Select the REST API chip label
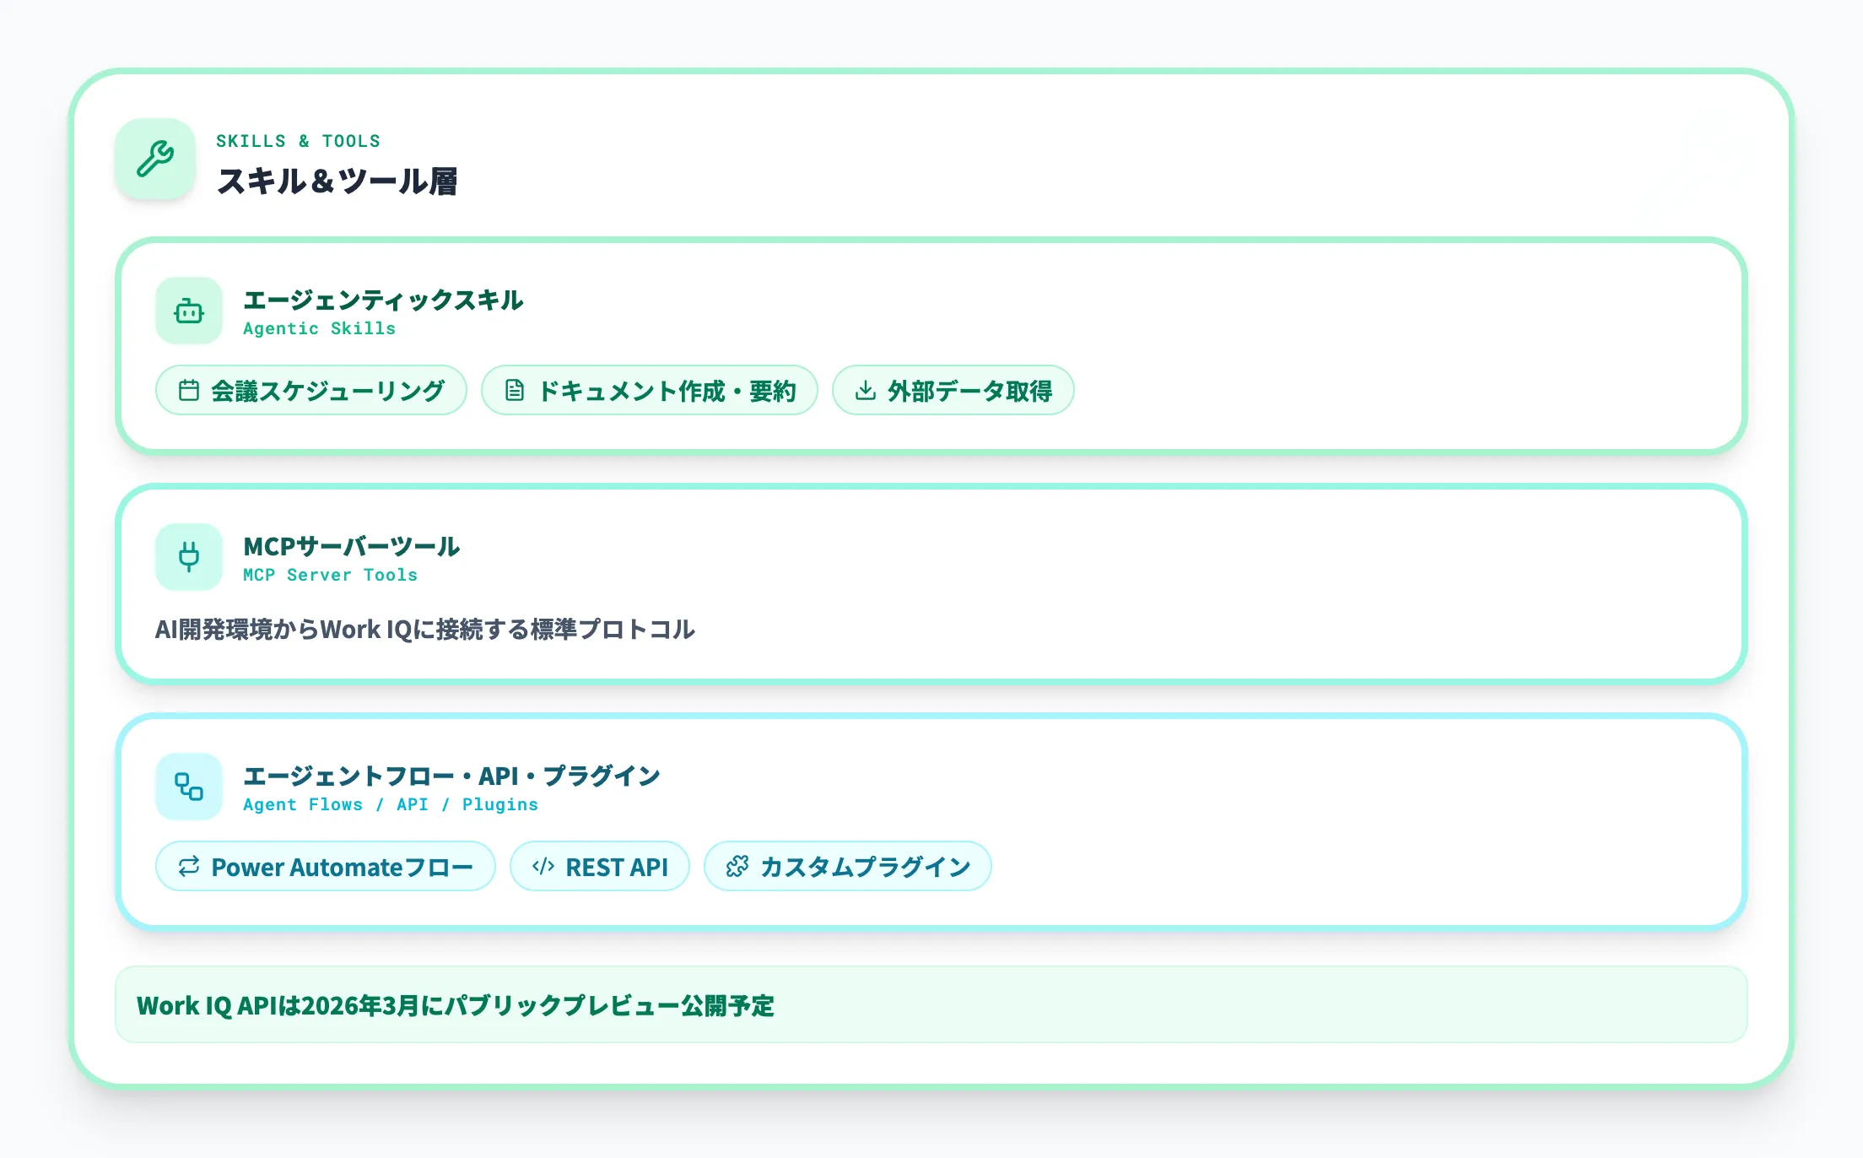Screen dimensions: 1863x1158 616,867
